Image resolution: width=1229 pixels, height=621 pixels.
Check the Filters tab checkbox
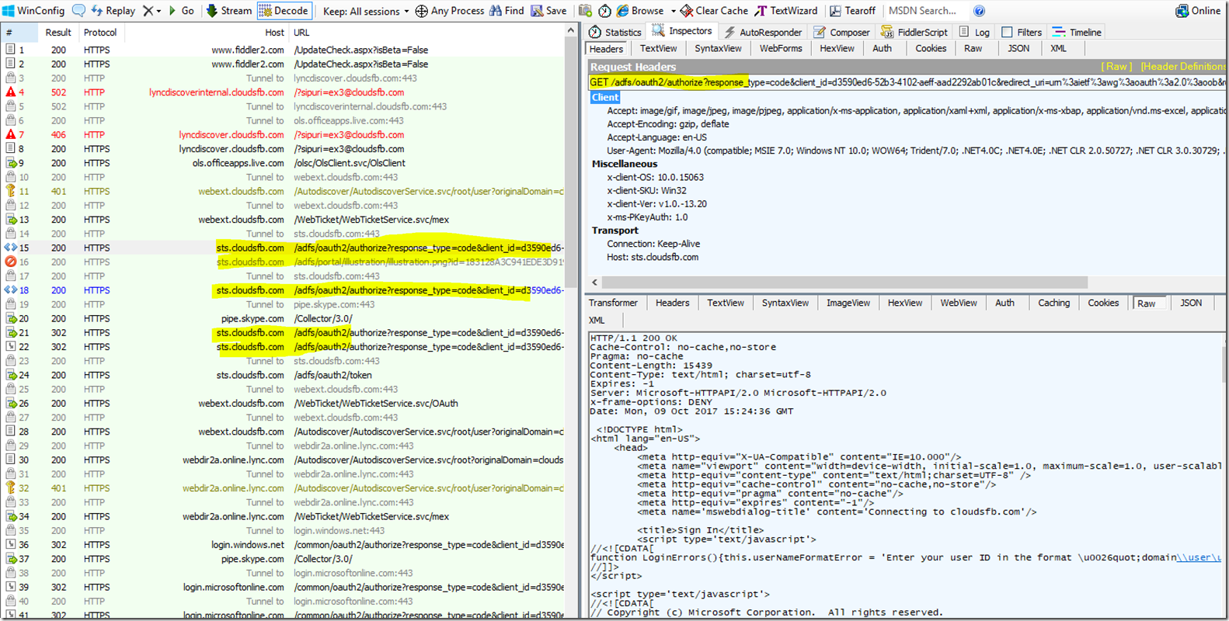coord(1007,32)
